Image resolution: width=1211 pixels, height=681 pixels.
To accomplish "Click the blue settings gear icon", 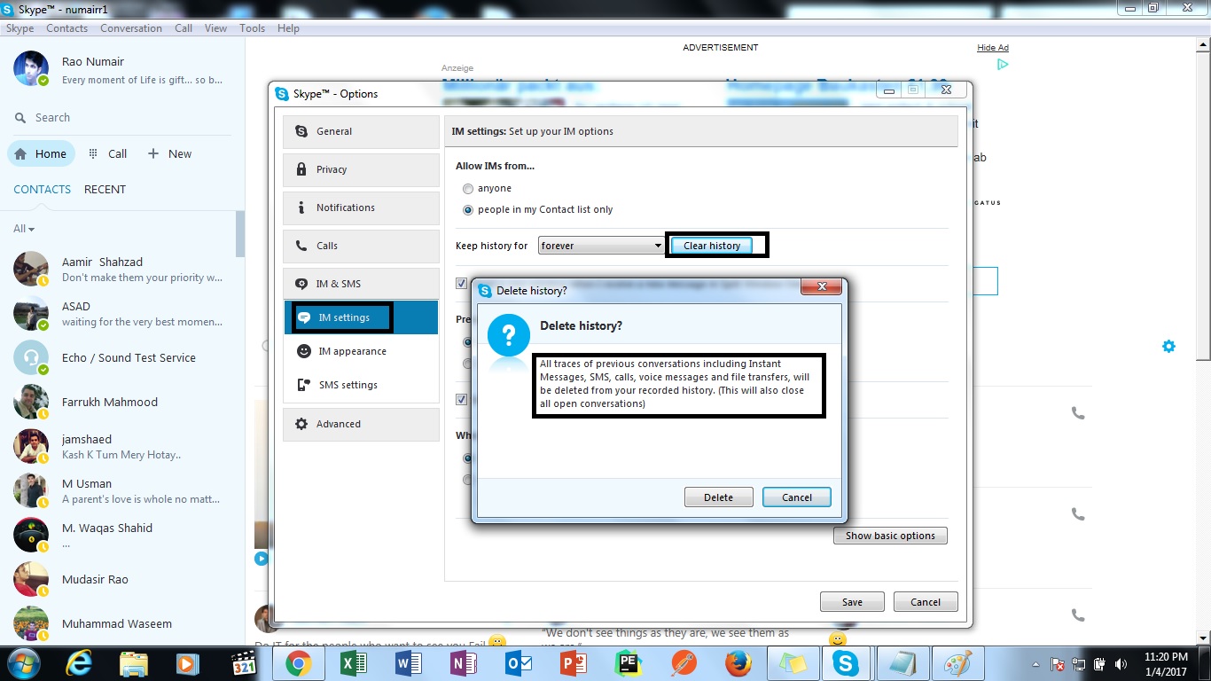I will point(1168,346).
